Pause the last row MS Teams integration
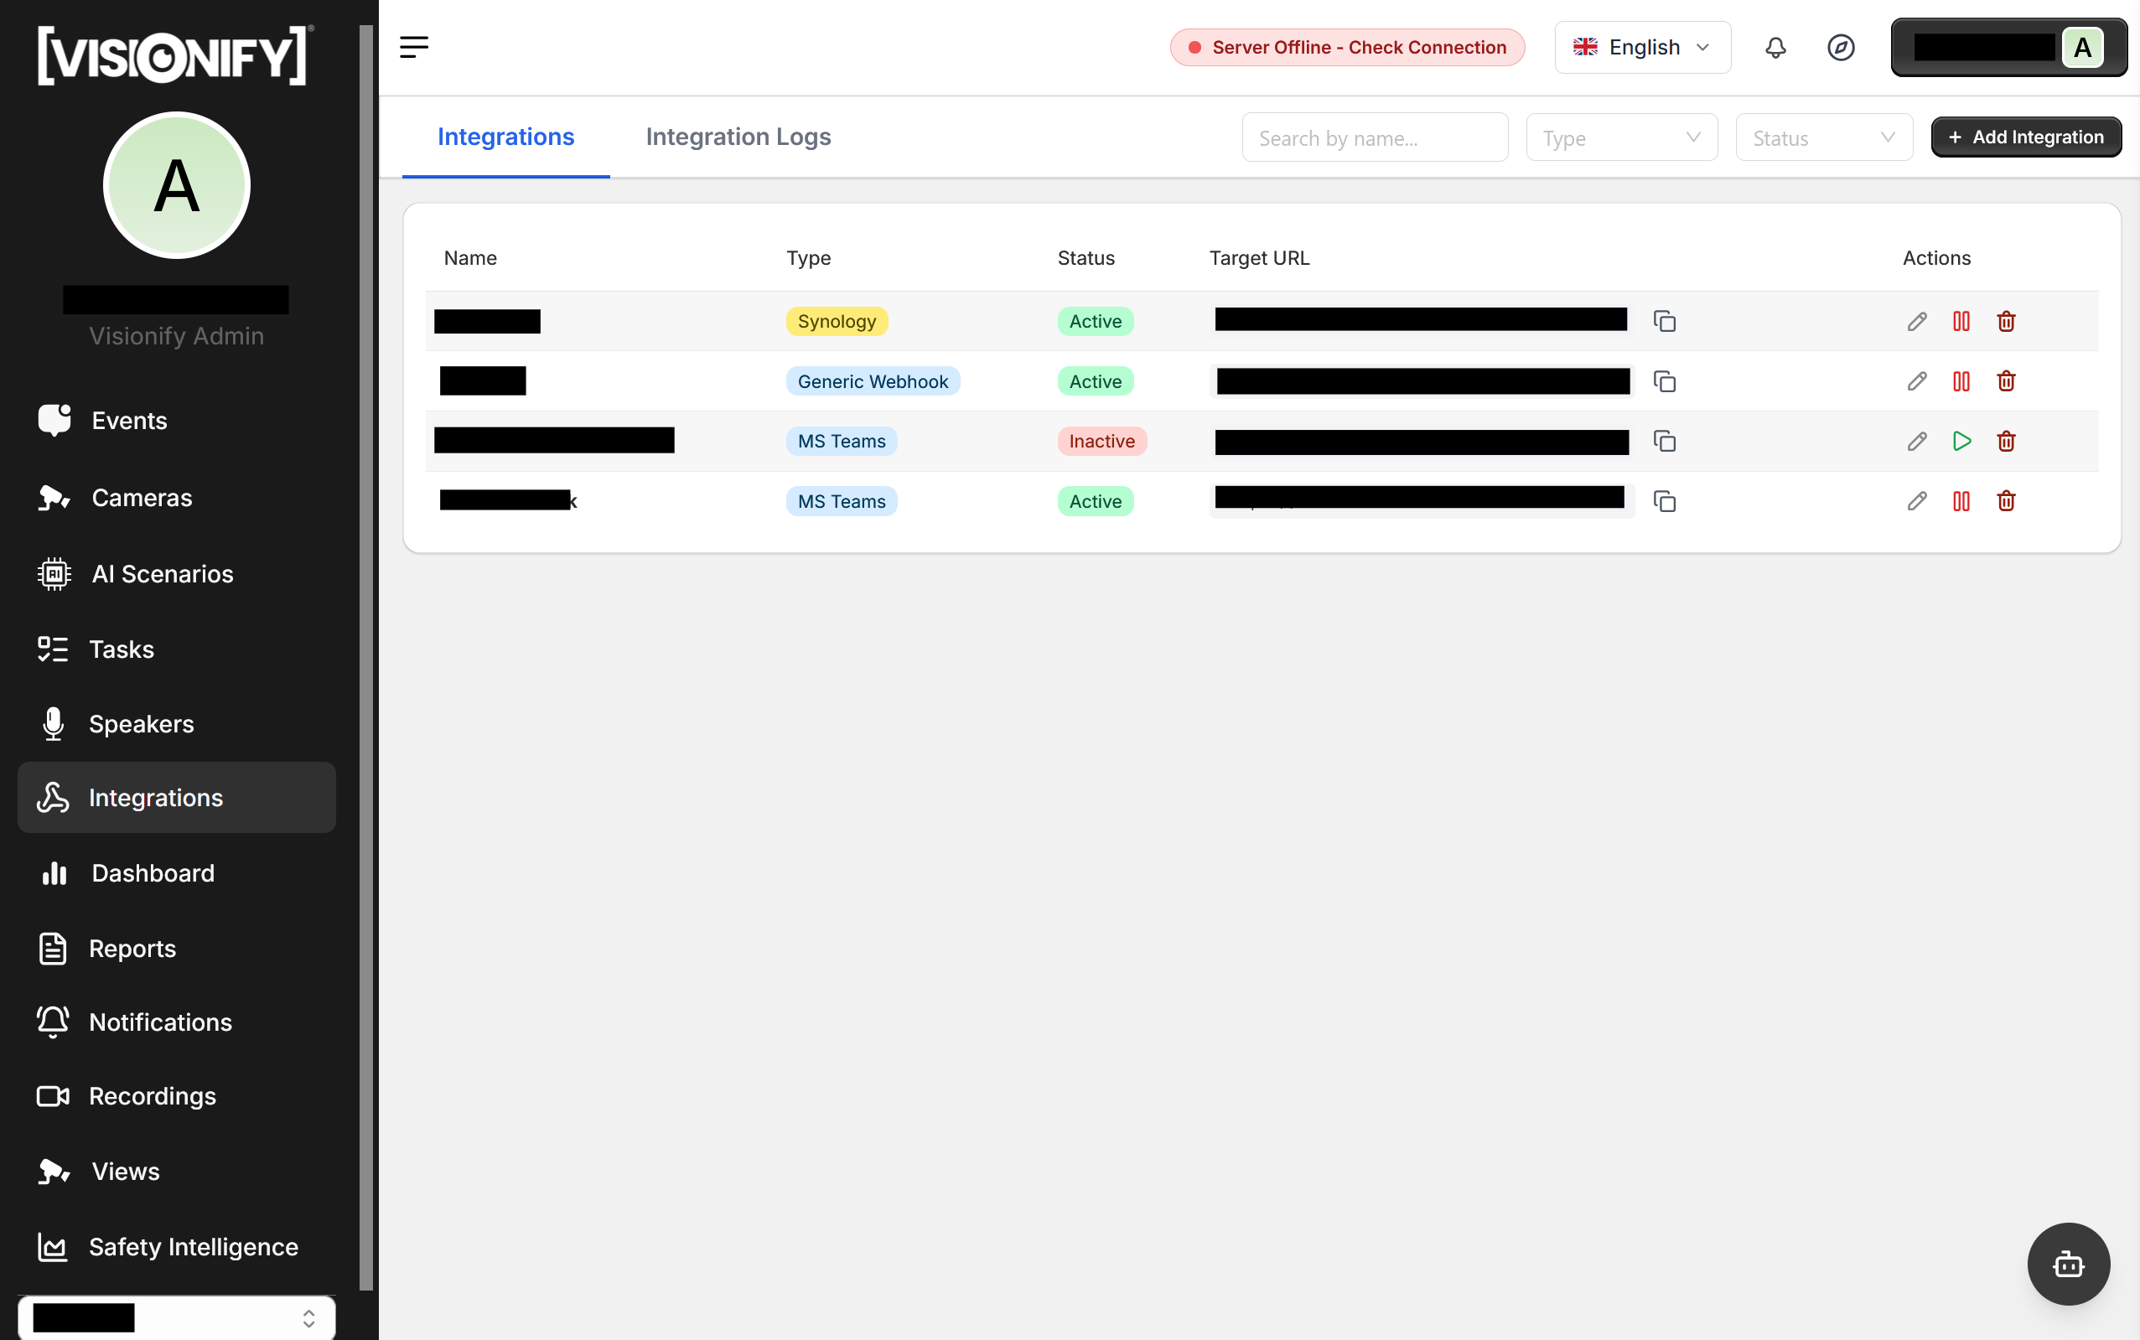This screenshot has height=1340, width=2140. click(1961, 502)
